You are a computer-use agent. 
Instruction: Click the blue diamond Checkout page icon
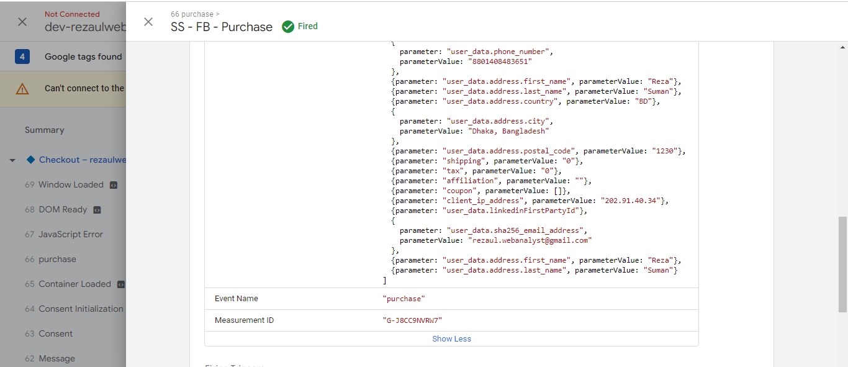coord(30,160)
